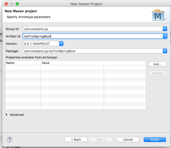Click the Name column header

(x=23, y=63)
